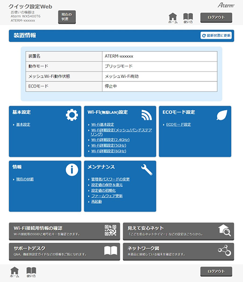The image size is (243, 282).
Task: Select the 停止中 ECO mode value
Action: coord(111,86)
